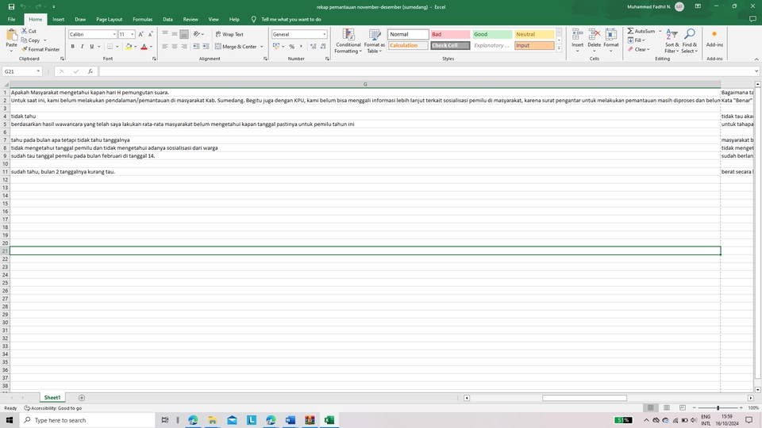Toggle Italic formatting
Screen dimensions: 762x428
point(82,47)
